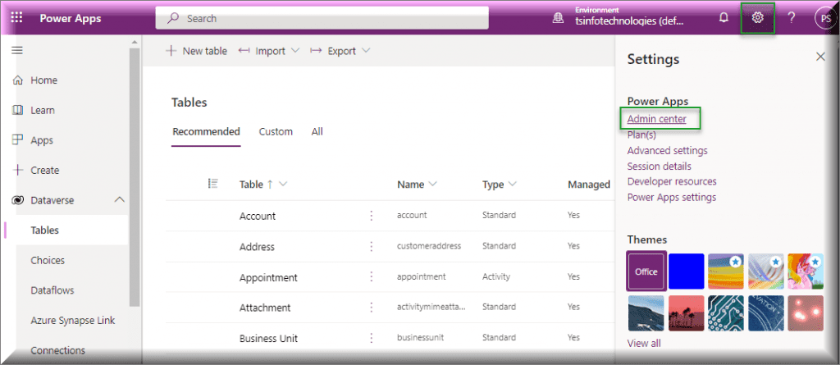Open the PS account avatar

click(x=825, y=18)
